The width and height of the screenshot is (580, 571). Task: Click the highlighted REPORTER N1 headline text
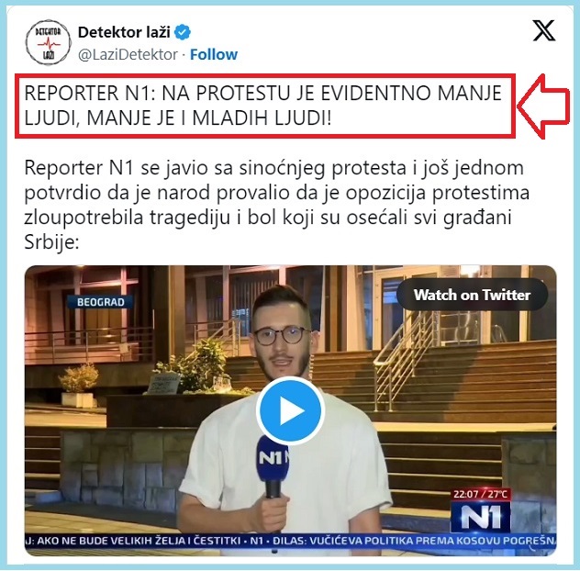[x=263, y=106]
